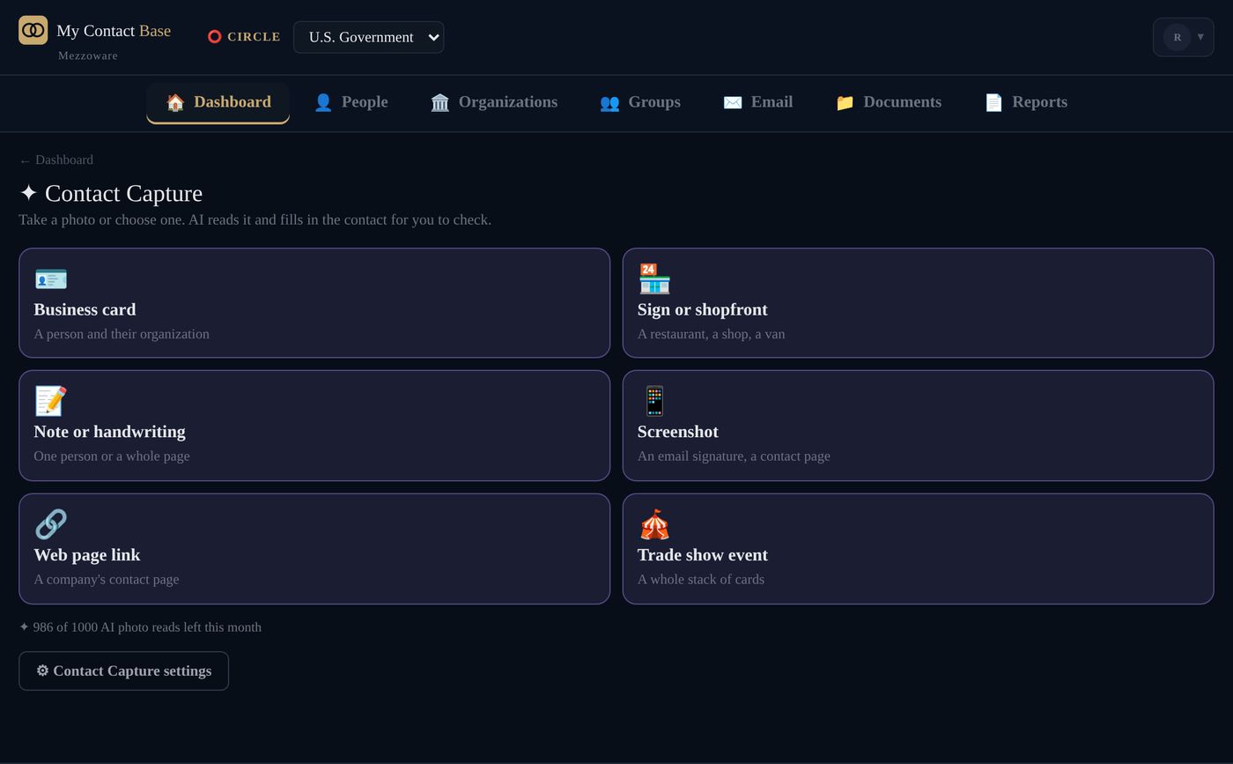
Task: Click "An email signature, a contact page" text
Action: [x=734, y=456]
